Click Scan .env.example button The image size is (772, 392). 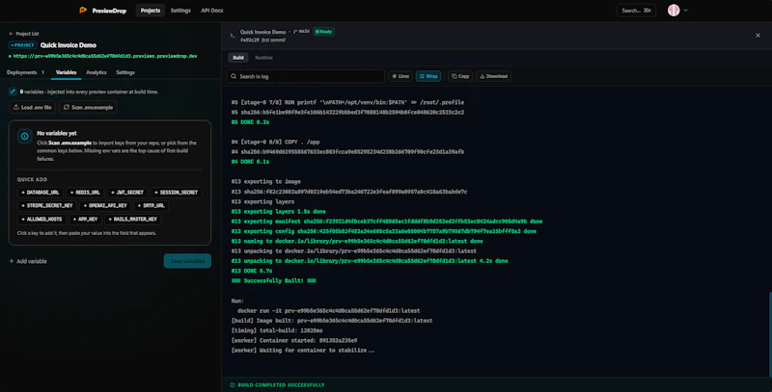tap(88, 107)
